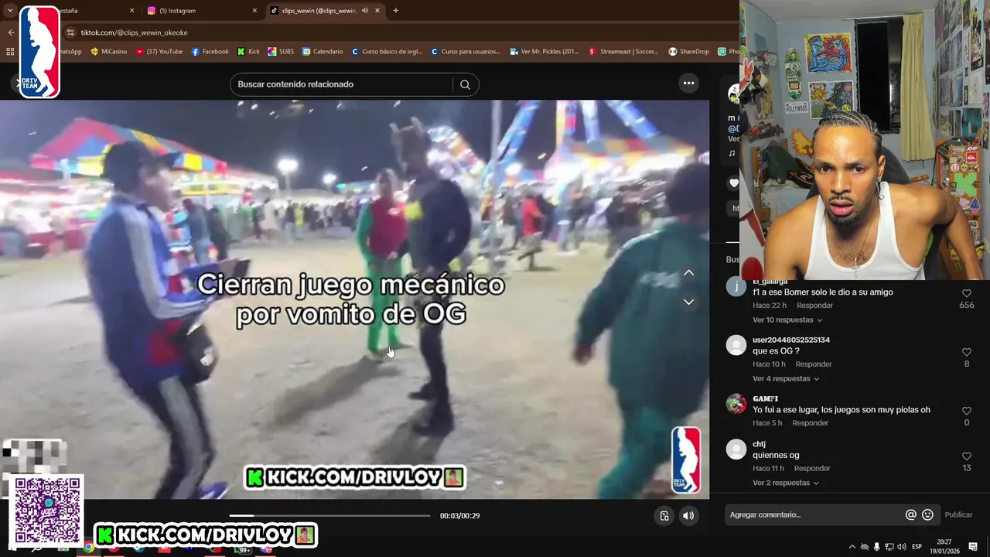Click the muted-audio speaker icon on TikTok tab
This screenshot has width=990, height=557.
[365, 11]
